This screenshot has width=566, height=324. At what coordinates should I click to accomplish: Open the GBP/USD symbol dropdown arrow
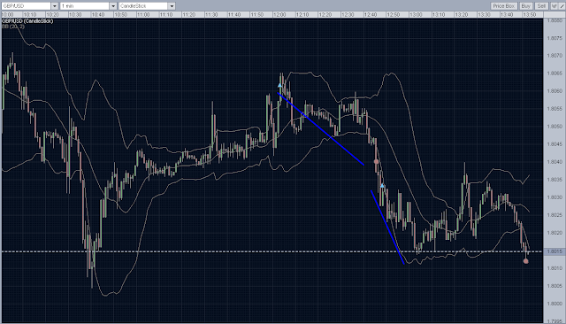click(55, 6)
